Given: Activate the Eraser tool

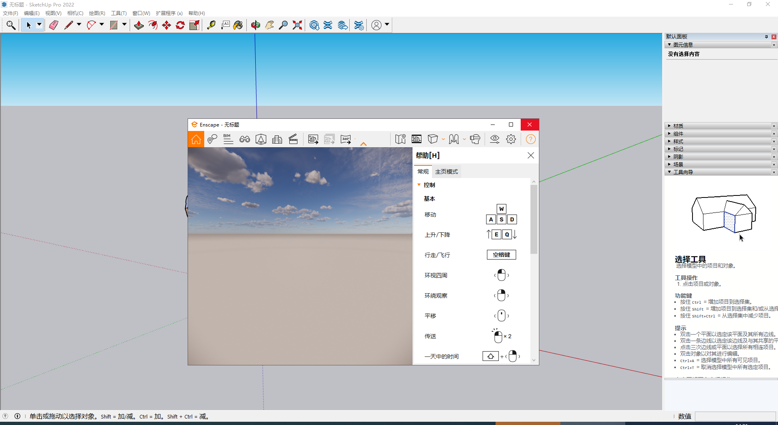Looking at the screenshot, I should click(x=53, y=25).
